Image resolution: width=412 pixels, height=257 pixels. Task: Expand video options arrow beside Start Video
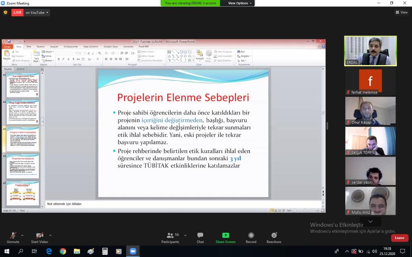click(50, 235)
